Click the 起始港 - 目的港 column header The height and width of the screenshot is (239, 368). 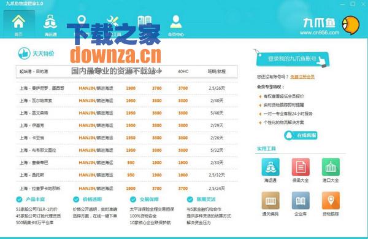[34, 71]
